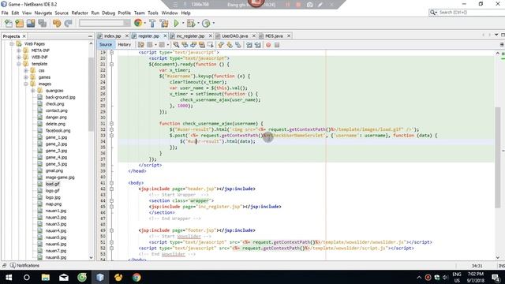The image size is (505, 284).
Task: Toggle the code fold at line 41
Action: point(111,183)
